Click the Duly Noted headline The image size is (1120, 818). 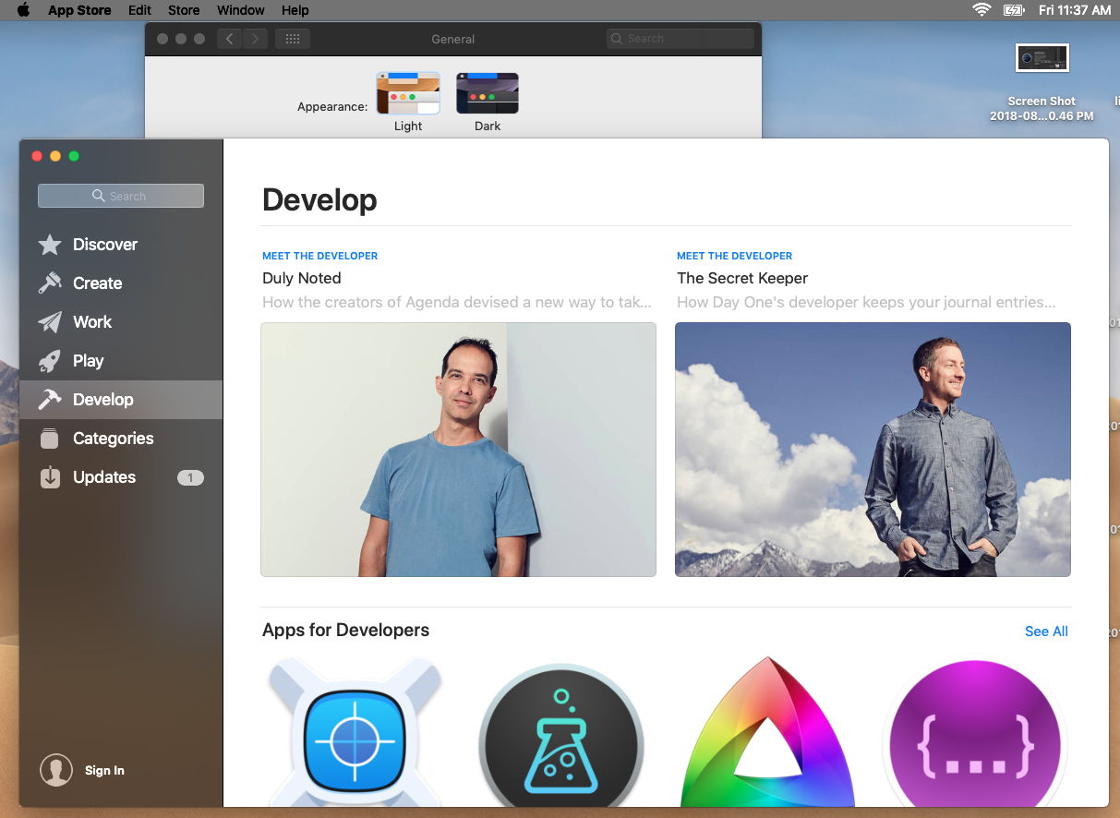pos(302,278)
